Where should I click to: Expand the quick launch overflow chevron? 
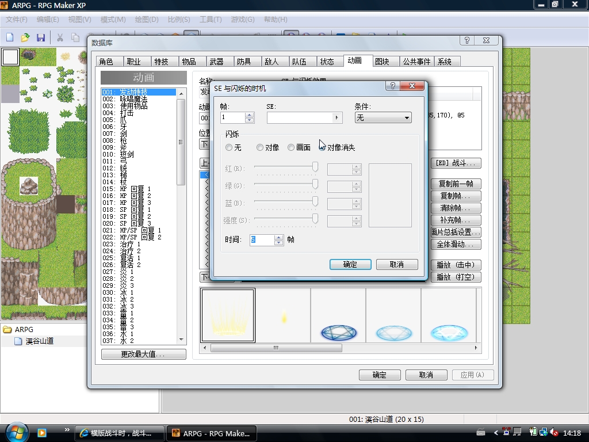[x=67, y=429]
